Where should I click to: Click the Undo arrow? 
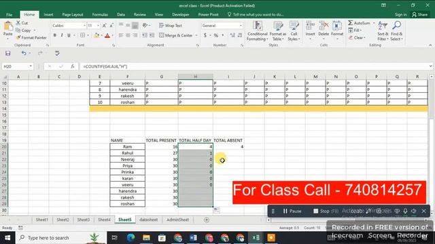[24, 53]
